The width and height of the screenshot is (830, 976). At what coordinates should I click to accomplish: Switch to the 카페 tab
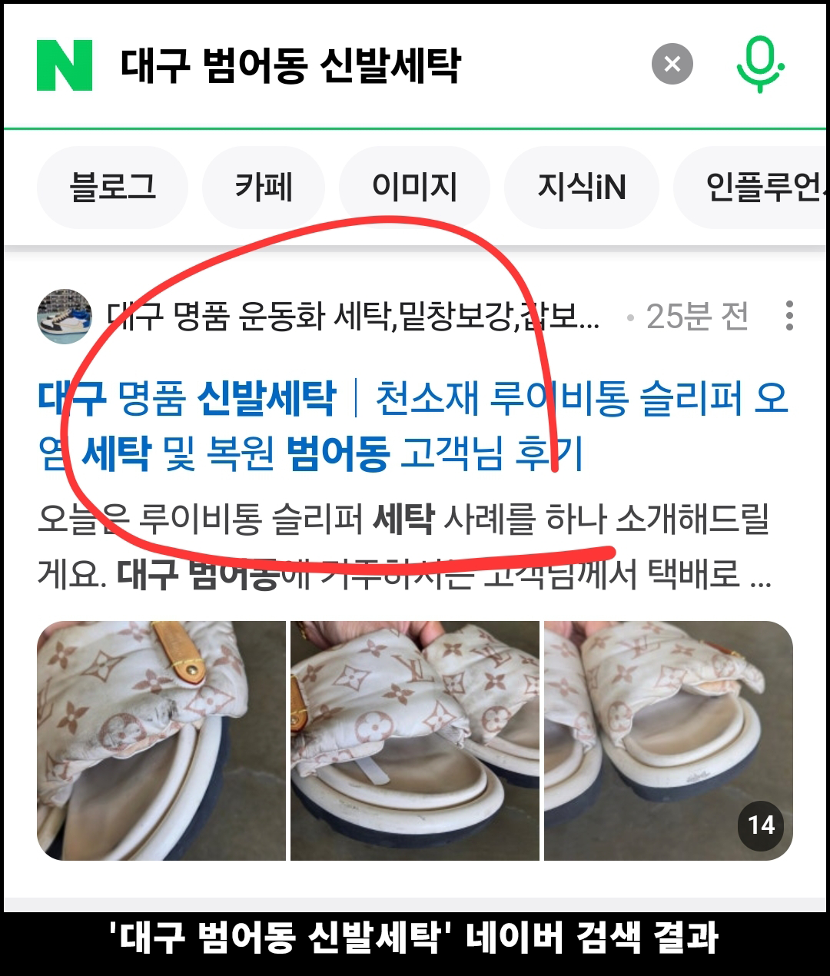coord(264,187)
